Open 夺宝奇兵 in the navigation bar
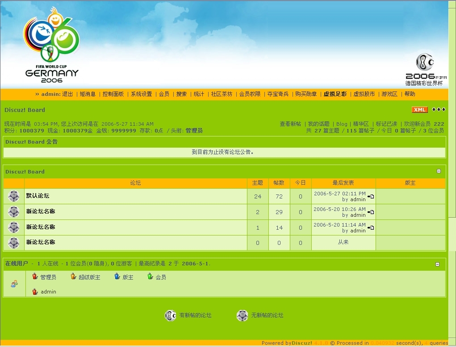456x347 pixels. 278,94
